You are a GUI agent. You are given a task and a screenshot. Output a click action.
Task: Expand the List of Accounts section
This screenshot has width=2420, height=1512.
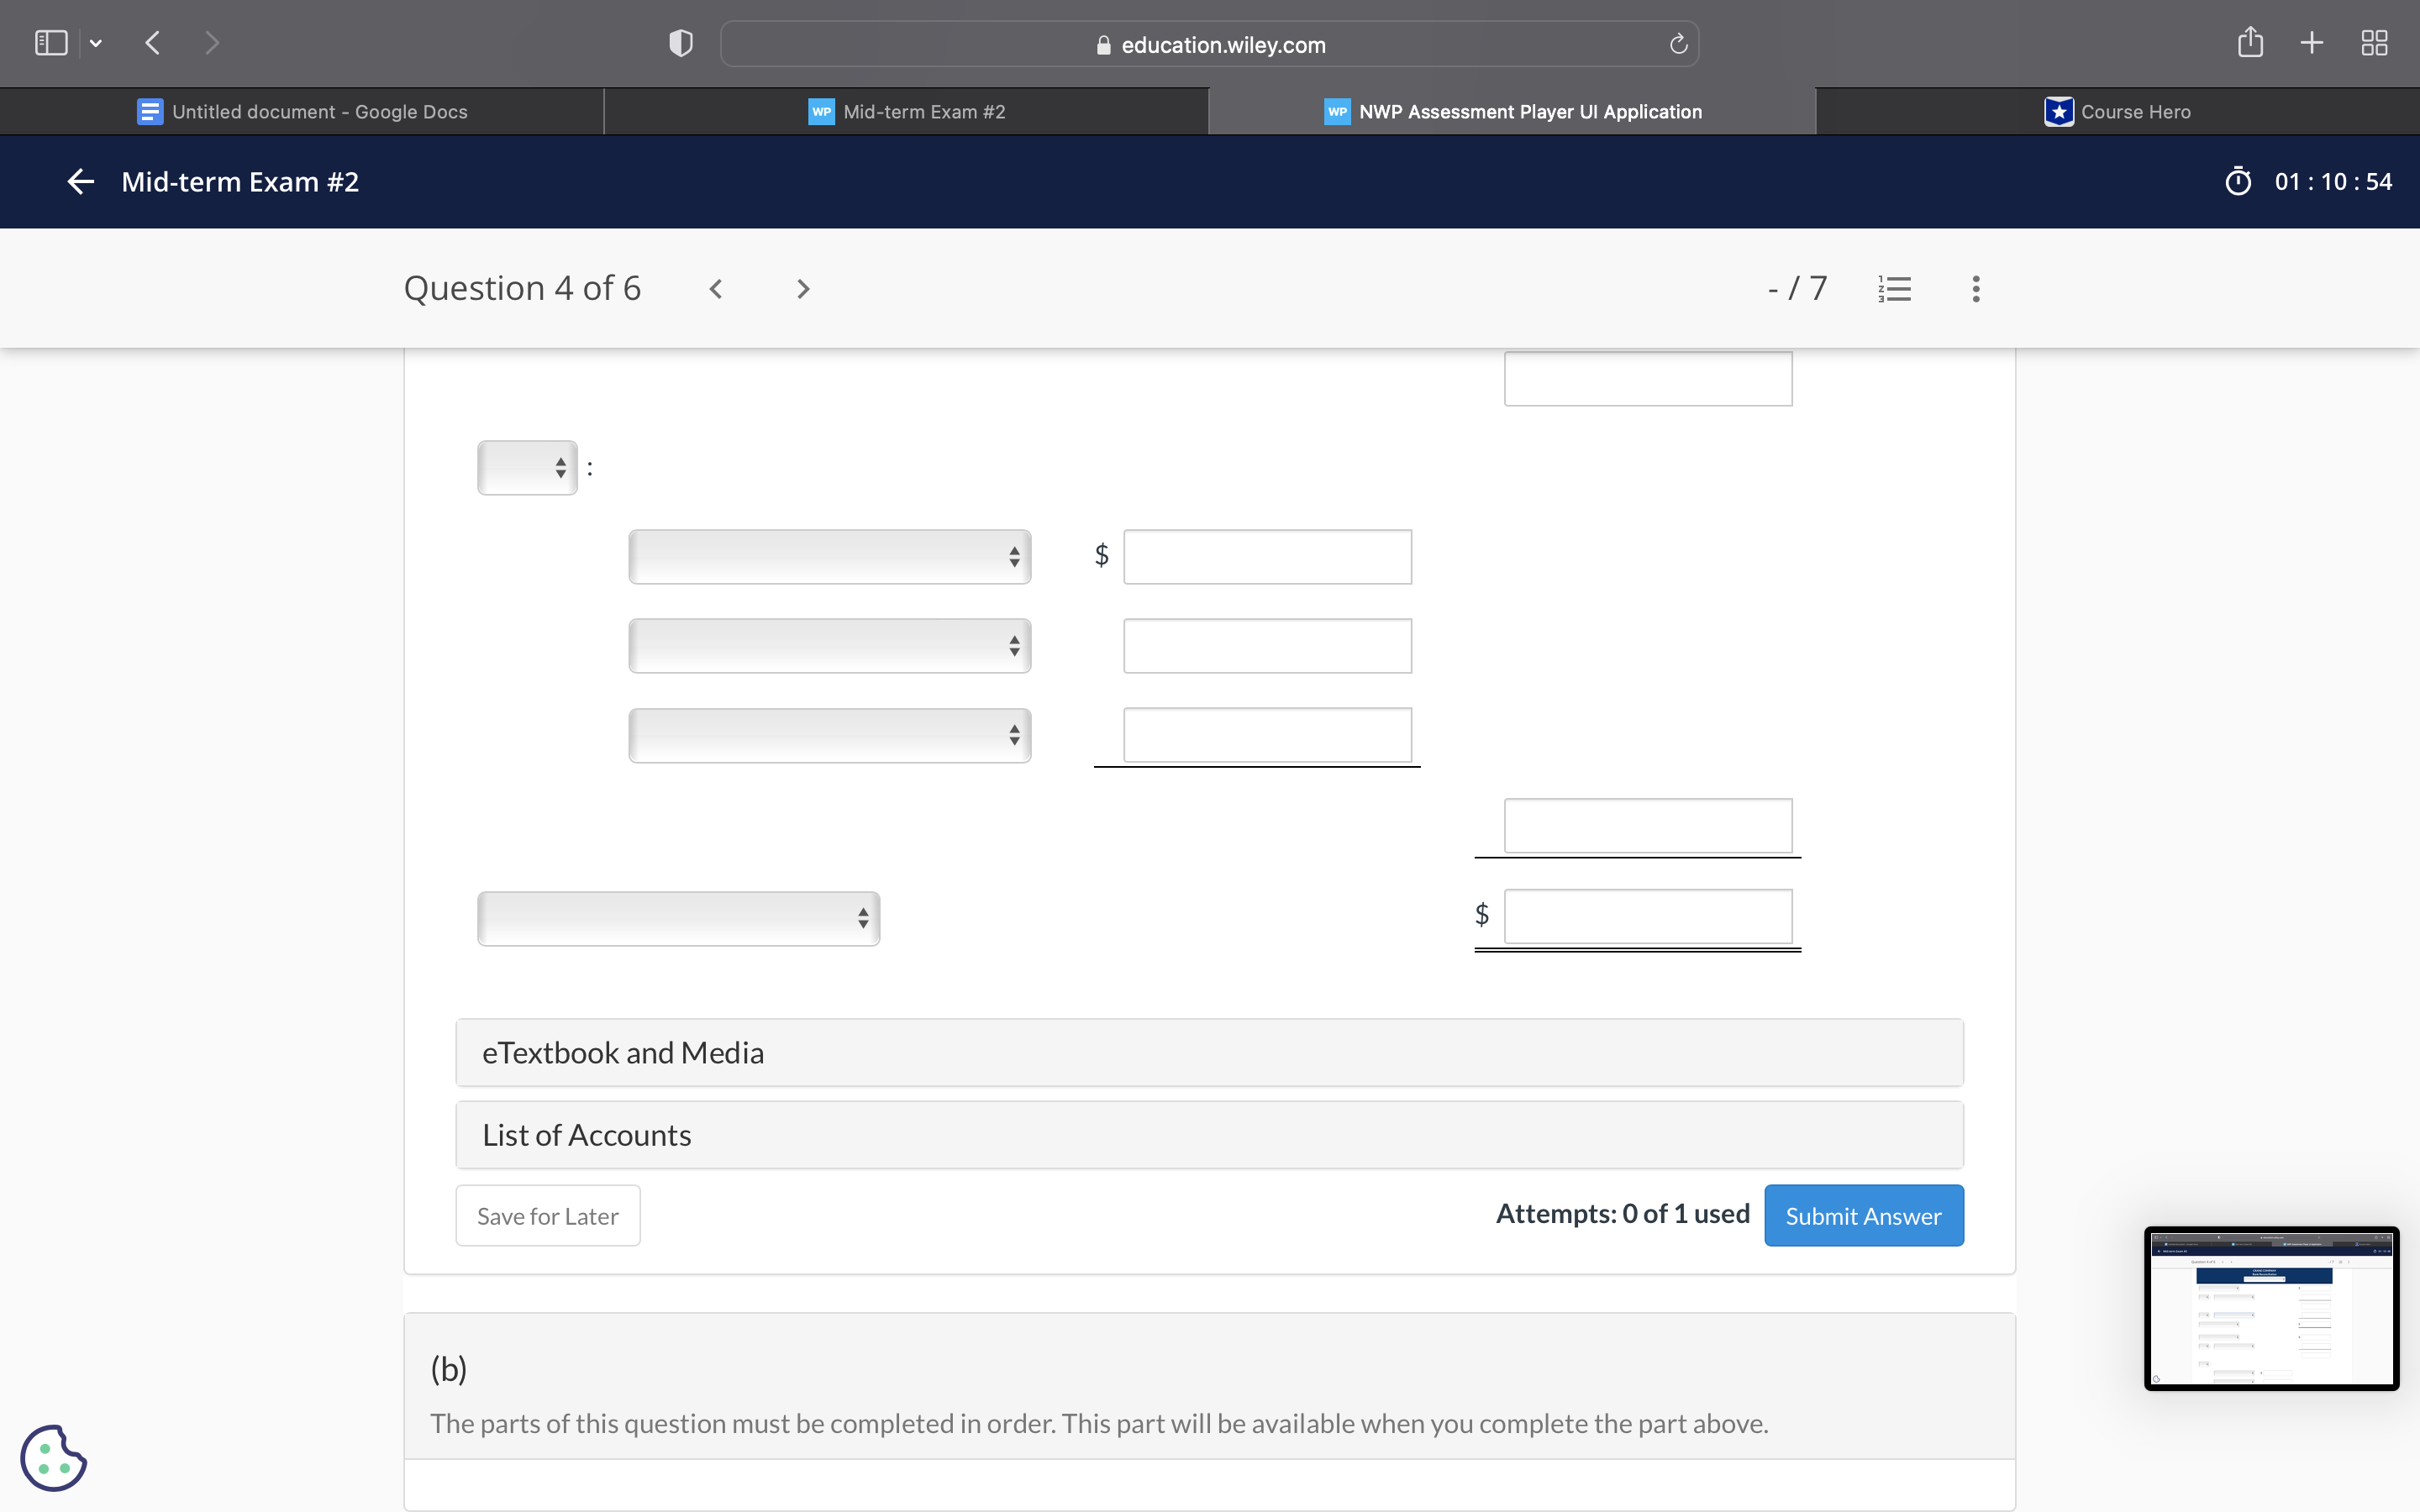pos(1207,1134)
